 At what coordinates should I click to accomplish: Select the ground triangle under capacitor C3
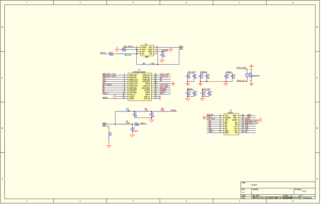point(132,136)
